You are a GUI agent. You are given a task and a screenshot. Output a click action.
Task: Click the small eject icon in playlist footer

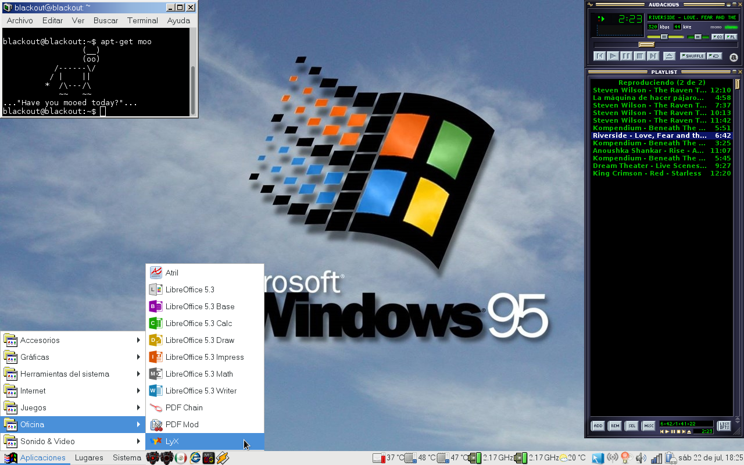click(689, 431)
